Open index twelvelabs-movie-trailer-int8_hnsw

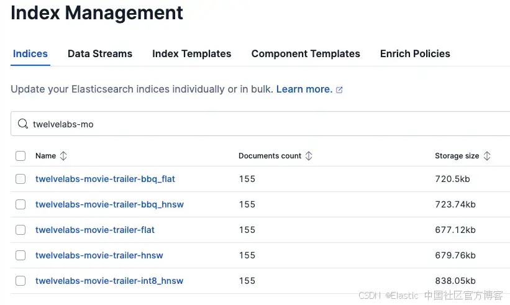109,281
